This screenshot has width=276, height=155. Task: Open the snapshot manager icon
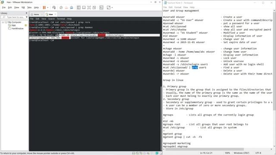coord(72,8)
